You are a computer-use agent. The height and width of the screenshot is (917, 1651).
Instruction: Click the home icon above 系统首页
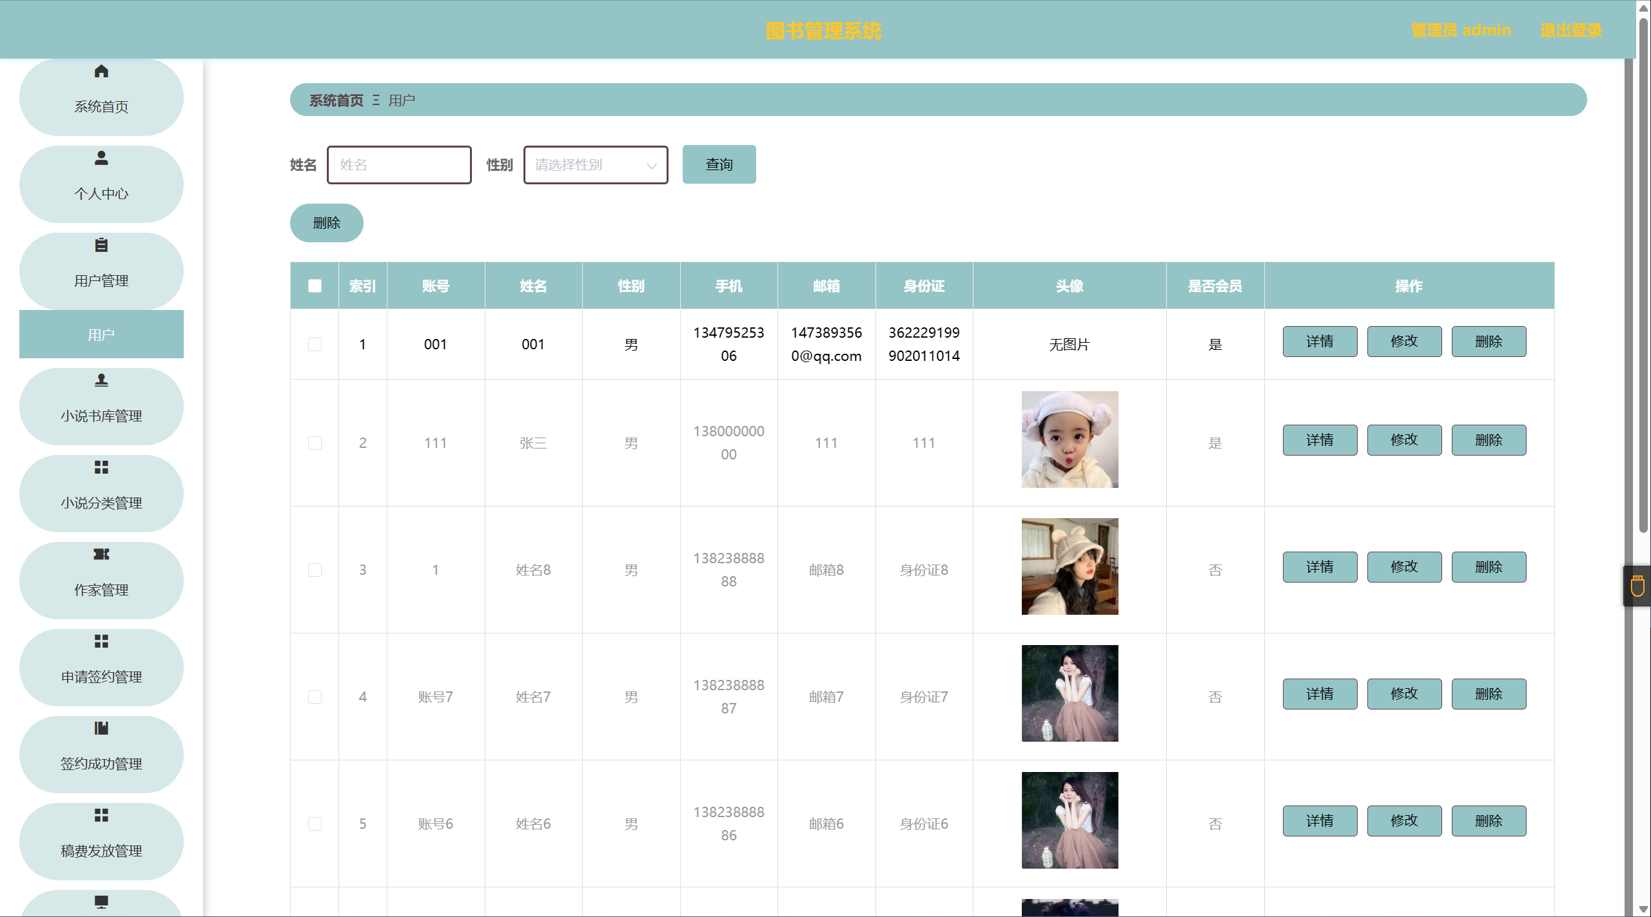tap(101, 72)
